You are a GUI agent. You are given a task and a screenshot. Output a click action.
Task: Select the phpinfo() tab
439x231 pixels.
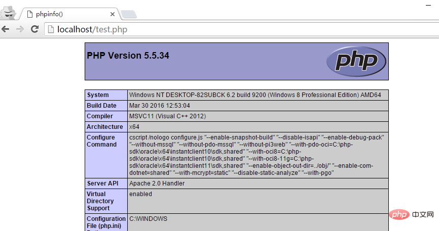coord(70,14)
